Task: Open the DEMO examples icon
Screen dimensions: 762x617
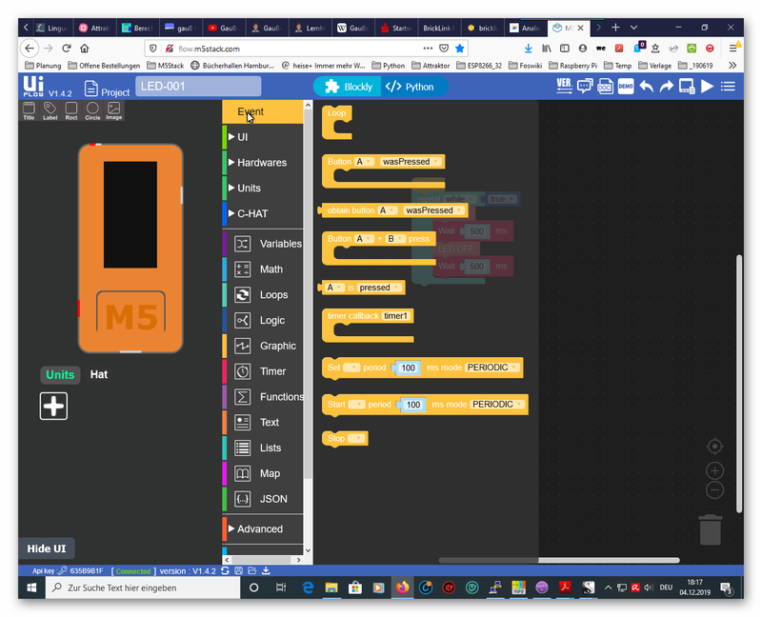Action: point(626,87)
